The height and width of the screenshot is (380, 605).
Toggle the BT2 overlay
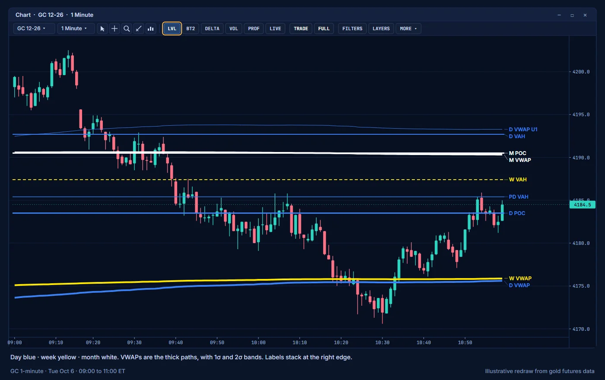click(191, 28)
